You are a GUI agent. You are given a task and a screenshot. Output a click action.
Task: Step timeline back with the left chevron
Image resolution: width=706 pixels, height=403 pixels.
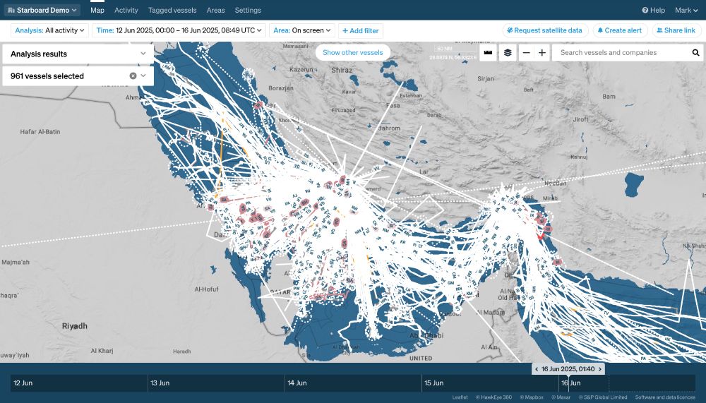point(537,369)
